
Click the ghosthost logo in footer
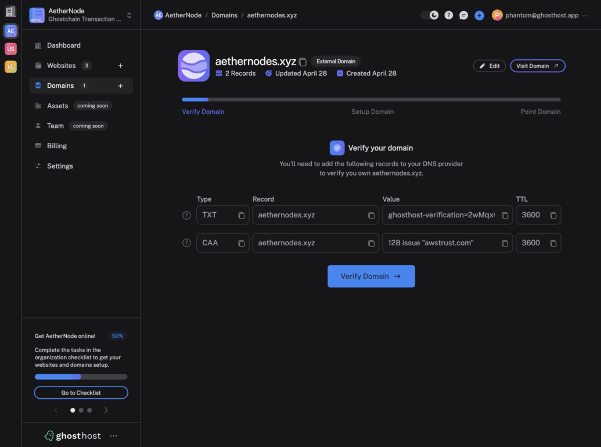[x=73, y=435]
